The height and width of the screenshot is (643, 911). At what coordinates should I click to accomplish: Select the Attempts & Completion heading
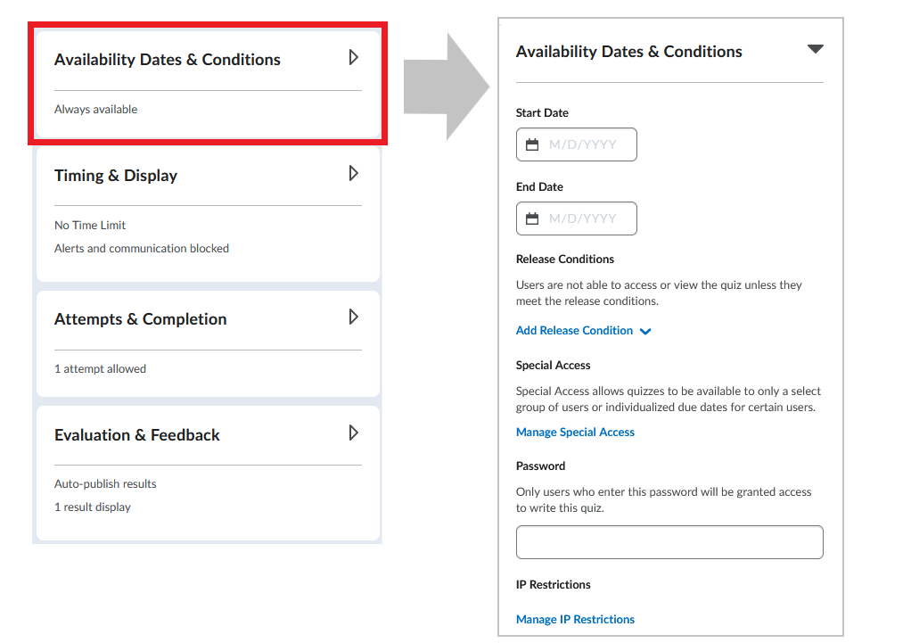pos(141,319)
